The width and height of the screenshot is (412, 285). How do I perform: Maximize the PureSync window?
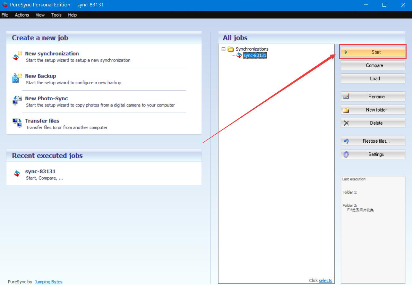tap(384, 5)
